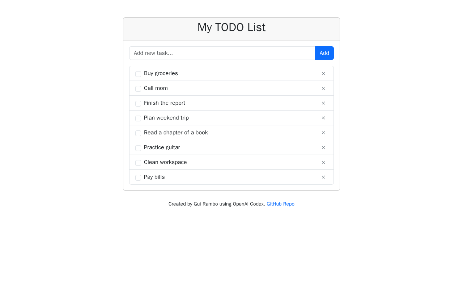Delete the Clean workspace task

pos(323,163)
